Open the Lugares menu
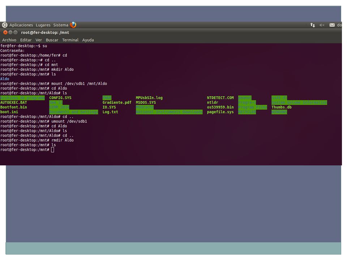347x260 pixels. [x=43, y=25]
